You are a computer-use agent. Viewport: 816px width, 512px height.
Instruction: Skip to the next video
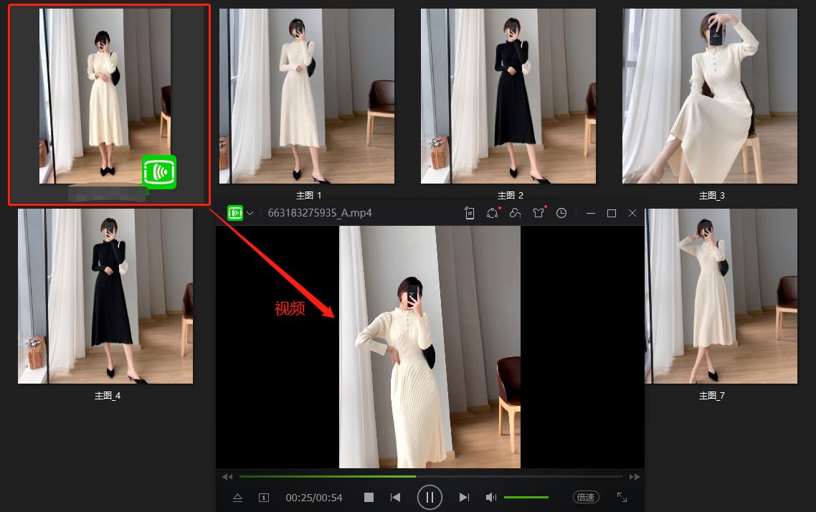tap(464, 497)
